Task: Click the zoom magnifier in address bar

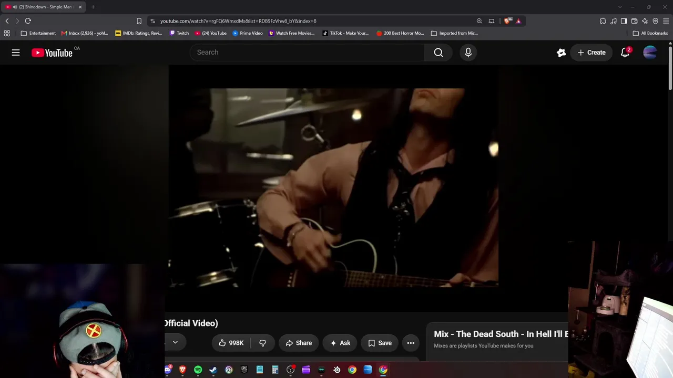Action: coord(479,21)
